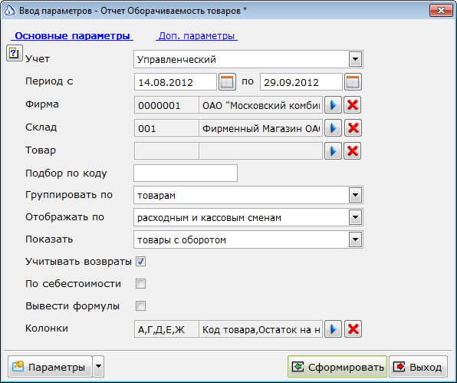Enable the По себестоимости checkbox

140,283
